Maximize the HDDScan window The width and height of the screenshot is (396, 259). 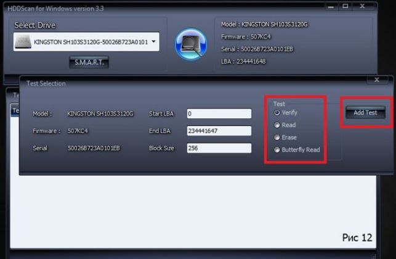pyautogui.click(x=345, y=6)
